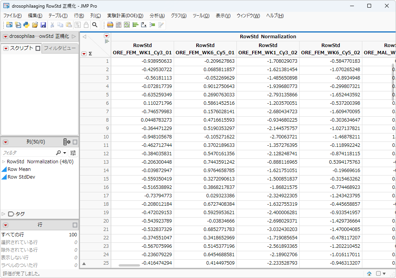The height and width of the screenshot is (278, 396).
Task: Open the filter search dropdown arrow
Action: pos(65,153)
